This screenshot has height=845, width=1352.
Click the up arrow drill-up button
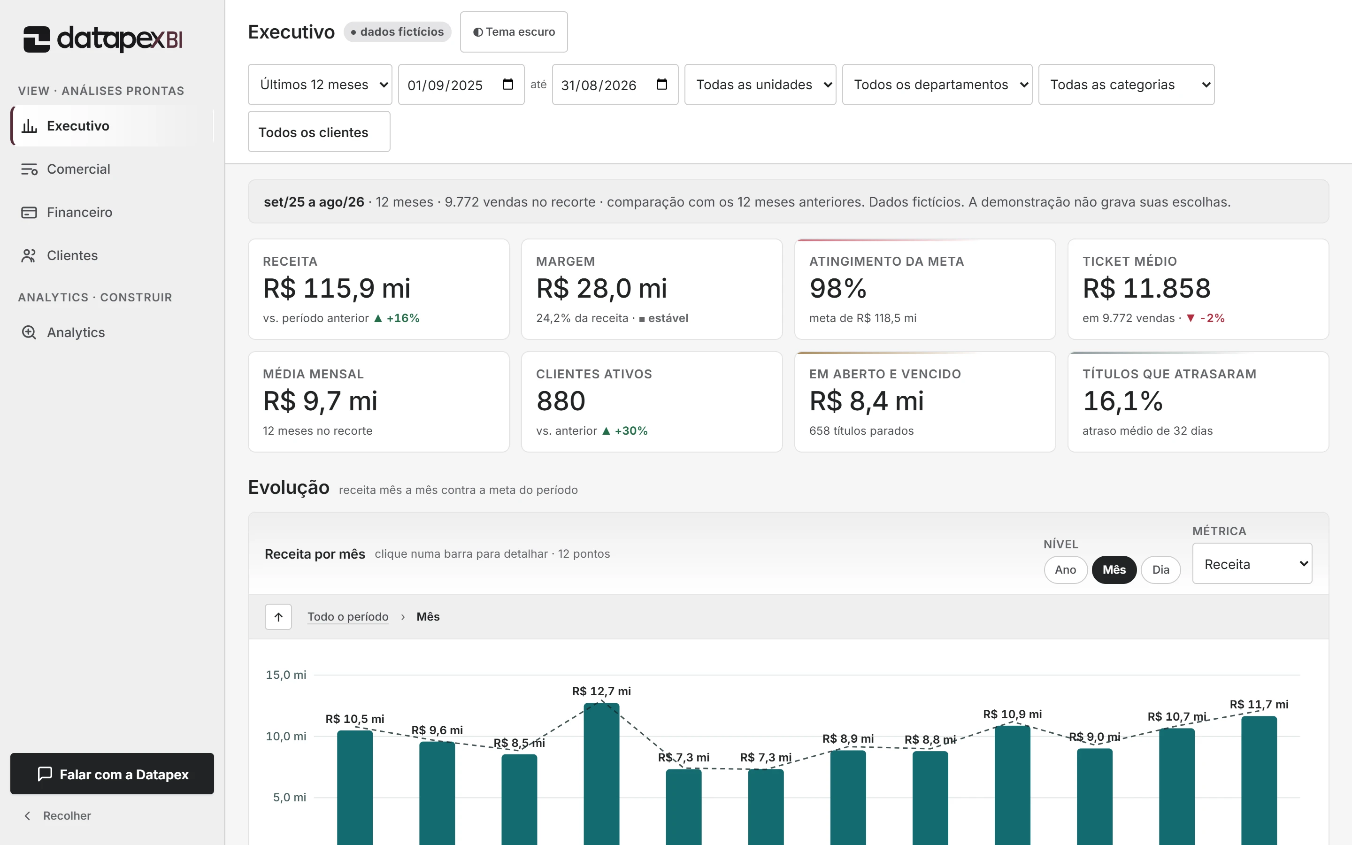point(278,617)
